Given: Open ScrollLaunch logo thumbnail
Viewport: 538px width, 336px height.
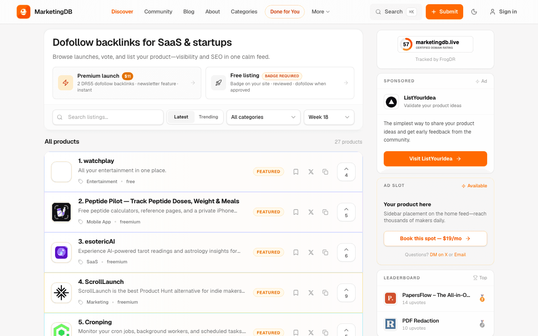Looking at the screenshot, I should pos(61,293).
